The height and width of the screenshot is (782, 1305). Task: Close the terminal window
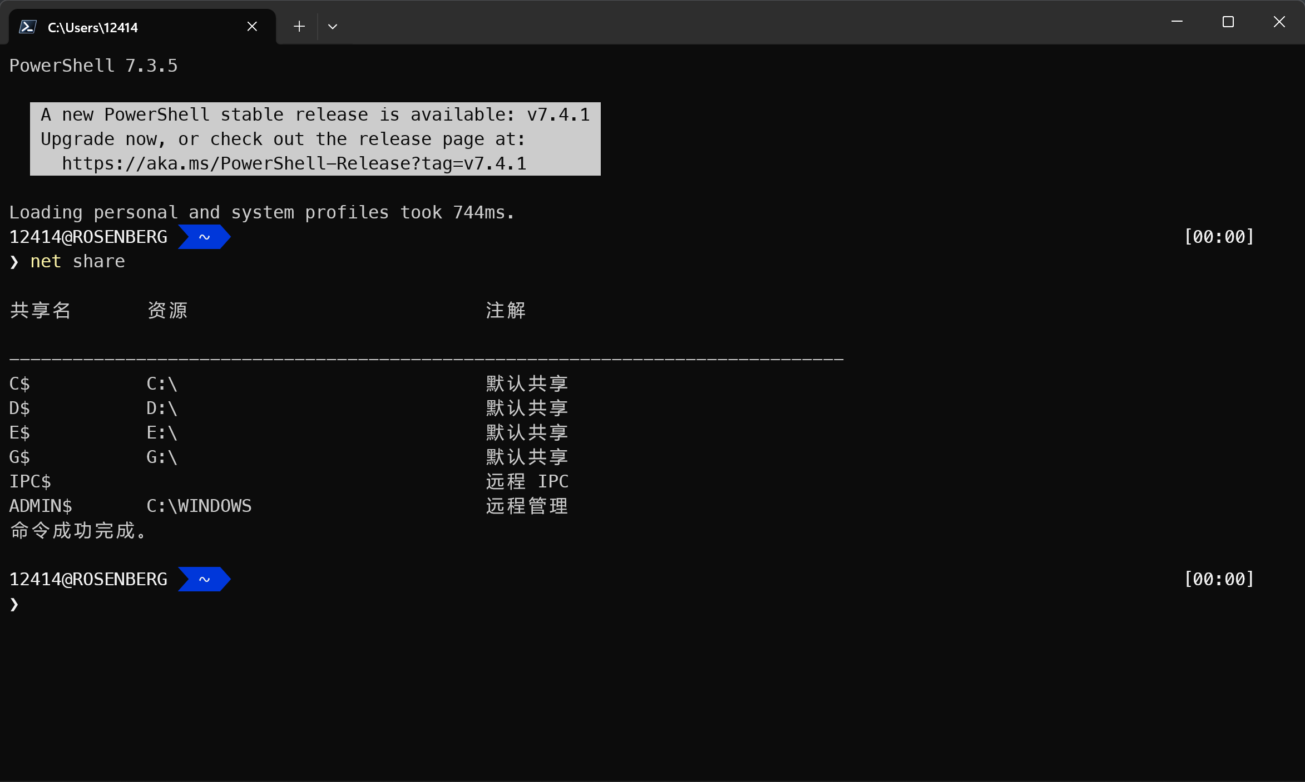[1279, 22]
